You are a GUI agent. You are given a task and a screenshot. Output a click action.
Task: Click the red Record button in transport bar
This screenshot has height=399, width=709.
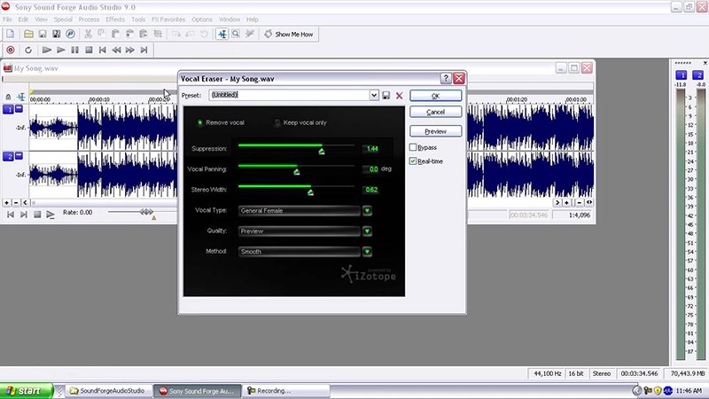(x=11, y=51)
